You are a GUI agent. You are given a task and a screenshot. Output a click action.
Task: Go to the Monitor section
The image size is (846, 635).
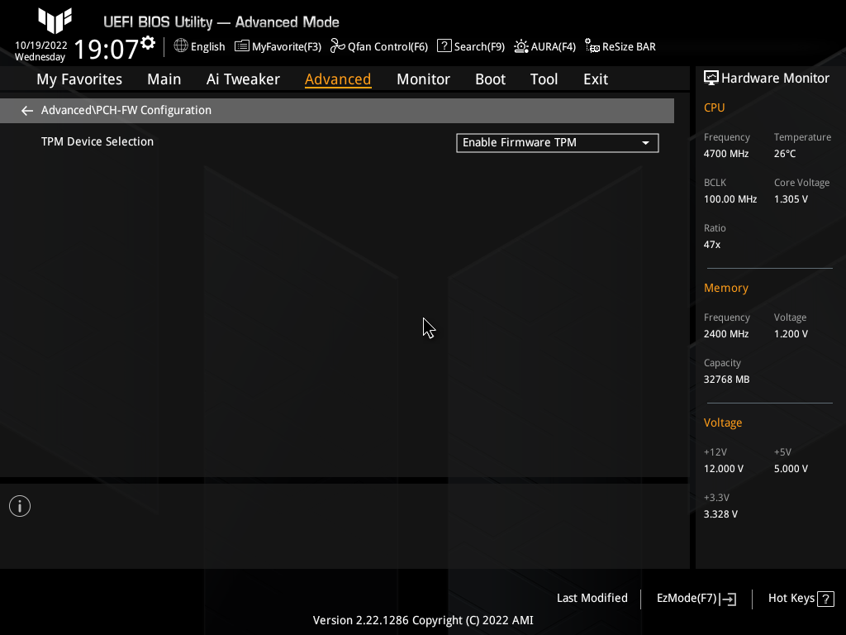pyautogui.click(x=423, y=79)
